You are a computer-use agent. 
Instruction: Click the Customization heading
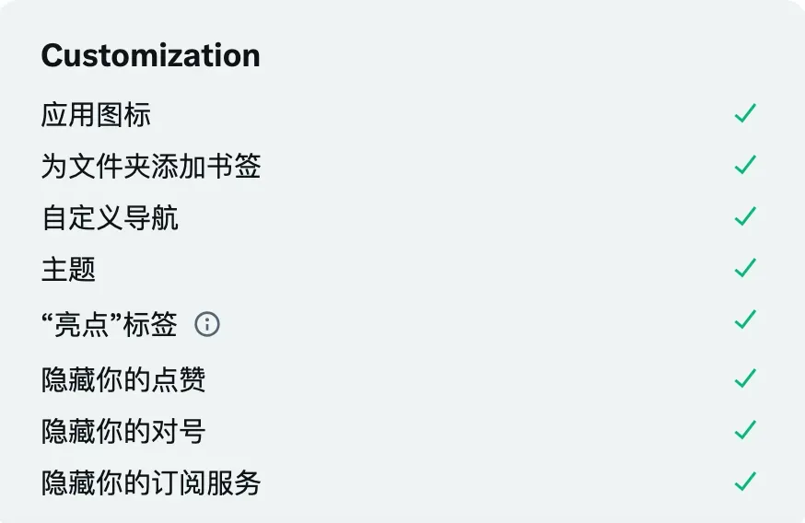click(x=150, y=55)
